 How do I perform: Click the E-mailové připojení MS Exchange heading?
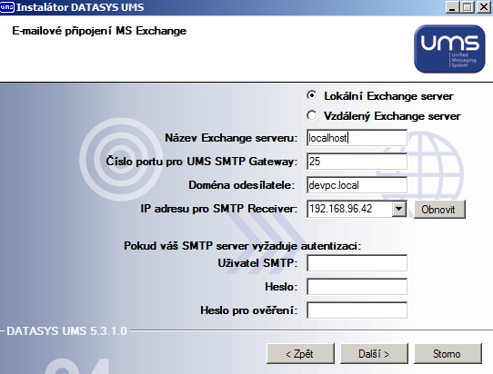click(x=99, y=31)
